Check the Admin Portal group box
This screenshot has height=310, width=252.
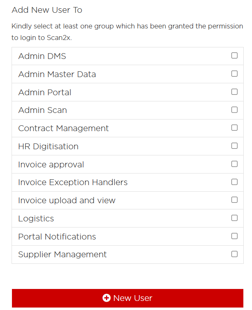(x=234, y=92)
